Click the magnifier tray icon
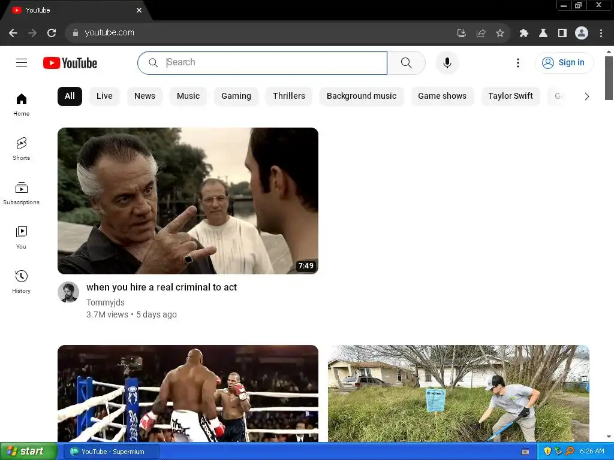The image size is (614, 460). click(x=570, y=452)
